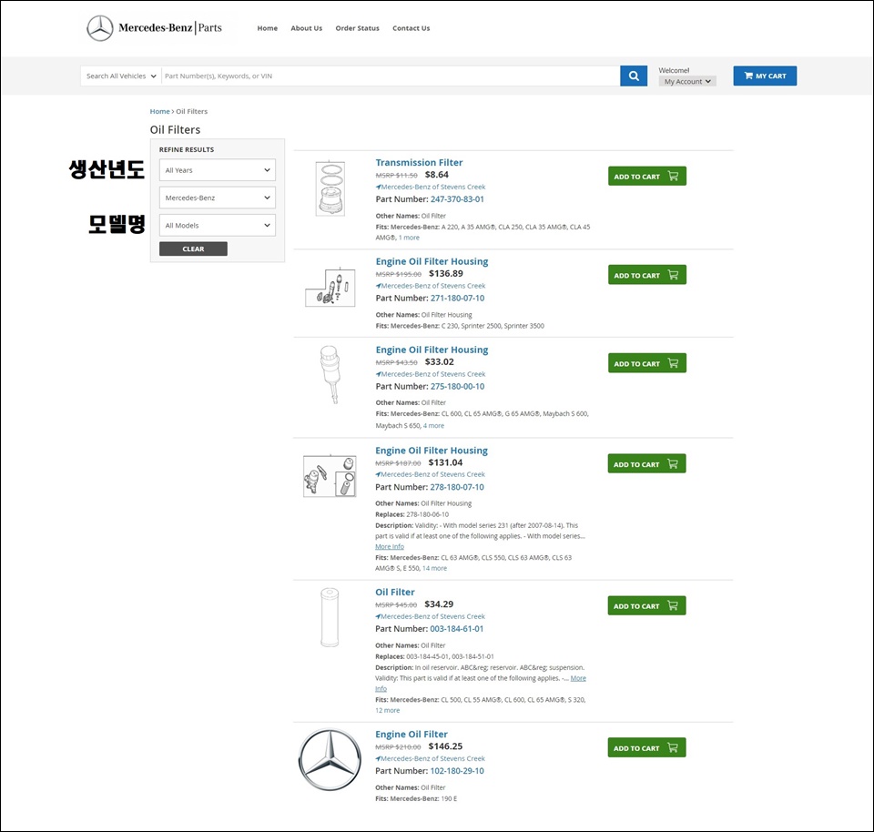Open the Contact Us page

412,28
